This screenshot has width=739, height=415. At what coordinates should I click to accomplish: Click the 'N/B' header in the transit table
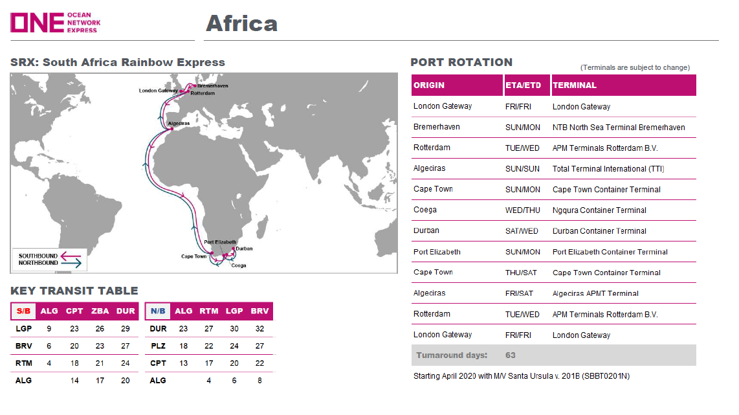(158, 311)
